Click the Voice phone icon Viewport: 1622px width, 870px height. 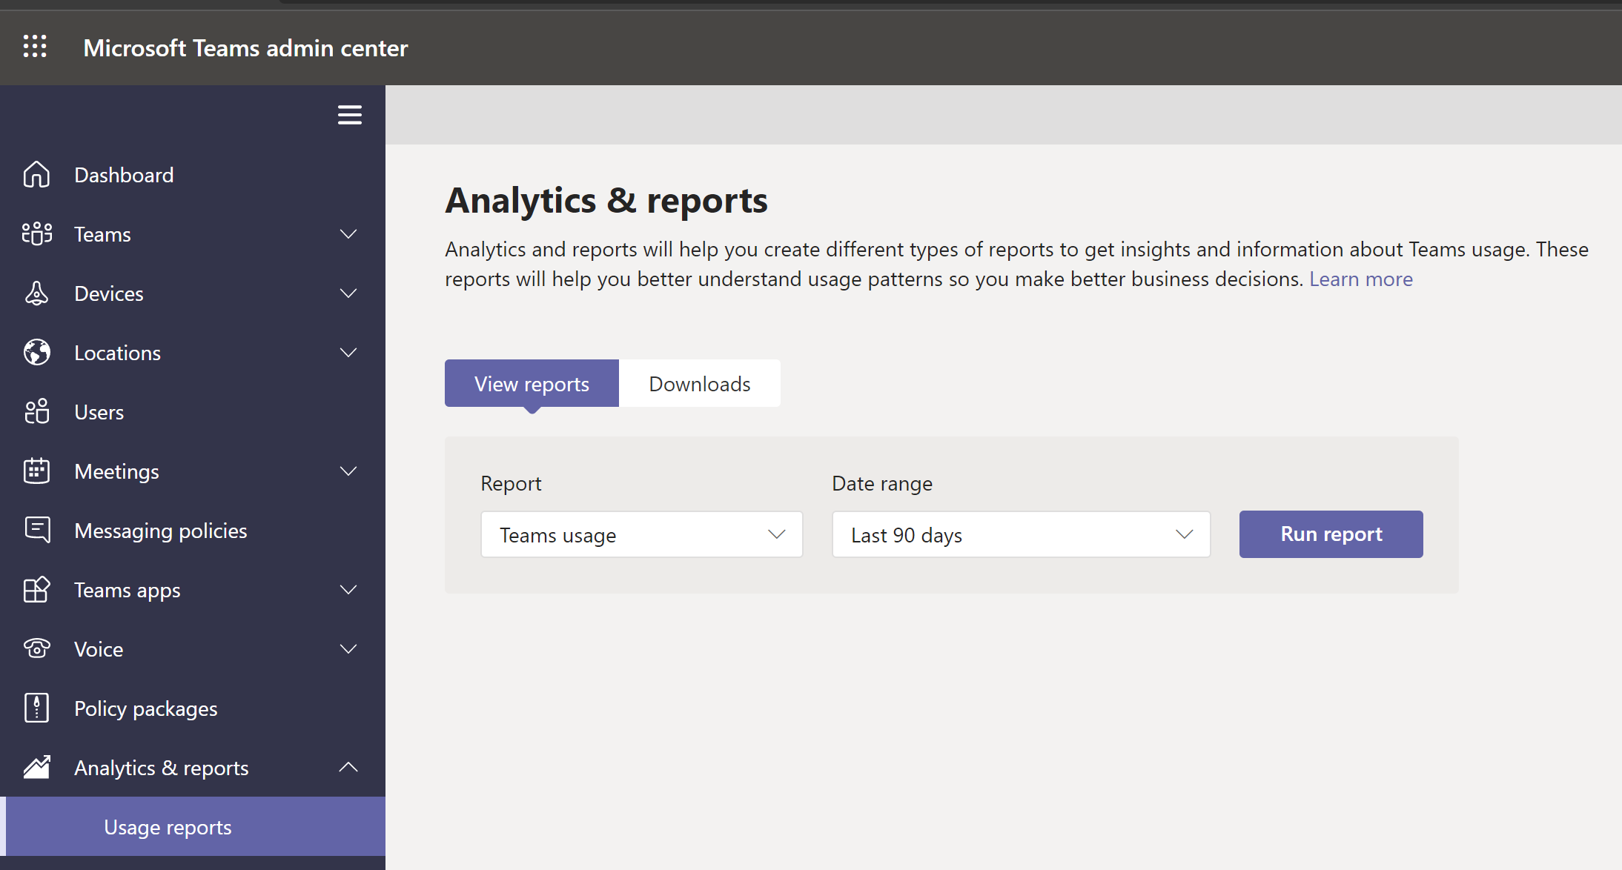36,648
